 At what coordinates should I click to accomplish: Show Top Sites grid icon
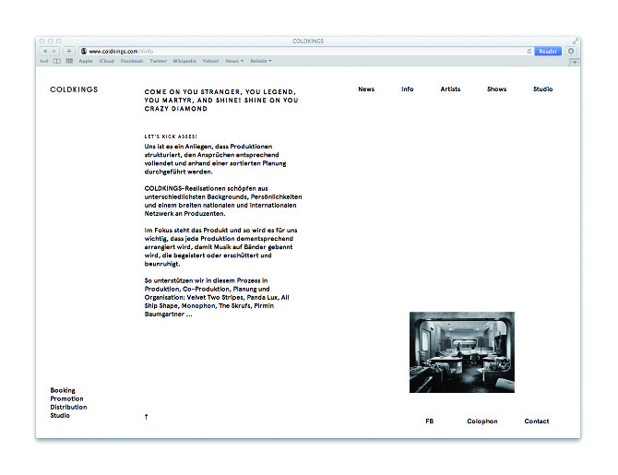click(69, 61)
